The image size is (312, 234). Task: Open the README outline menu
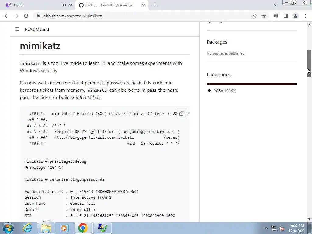point(17,29)
